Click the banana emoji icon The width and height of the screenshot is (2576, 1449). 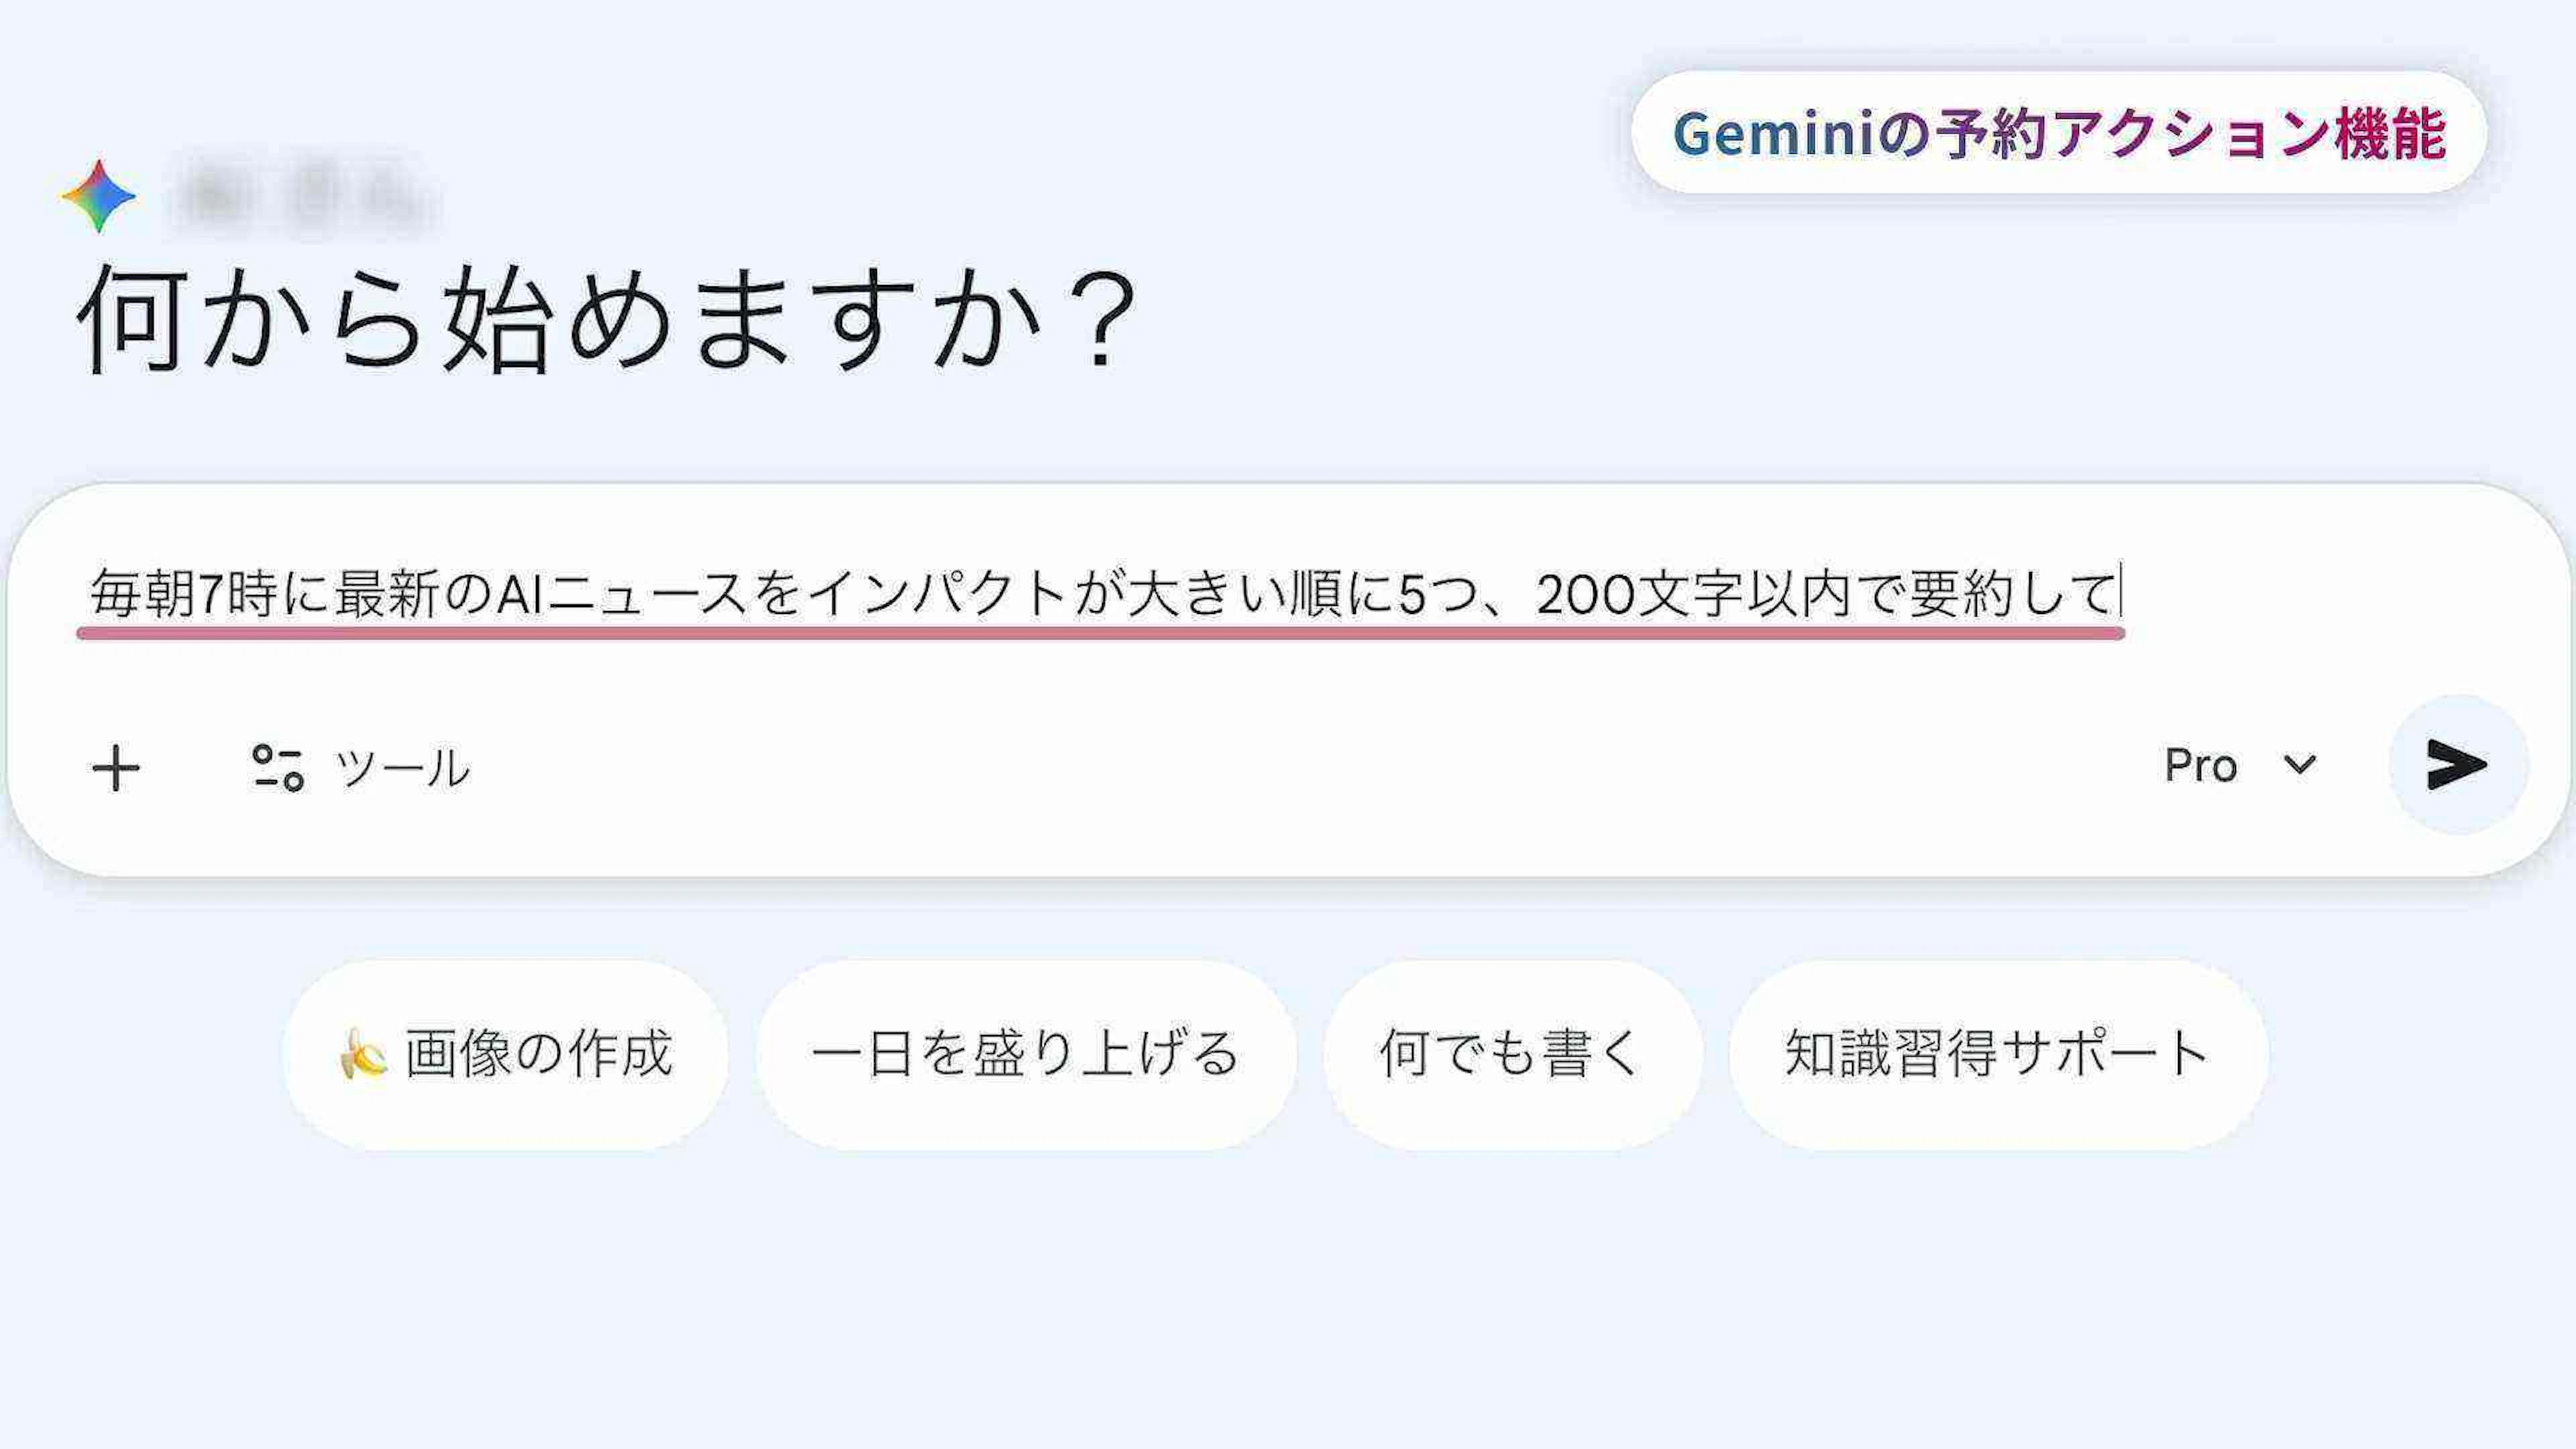click(362, 1055)
